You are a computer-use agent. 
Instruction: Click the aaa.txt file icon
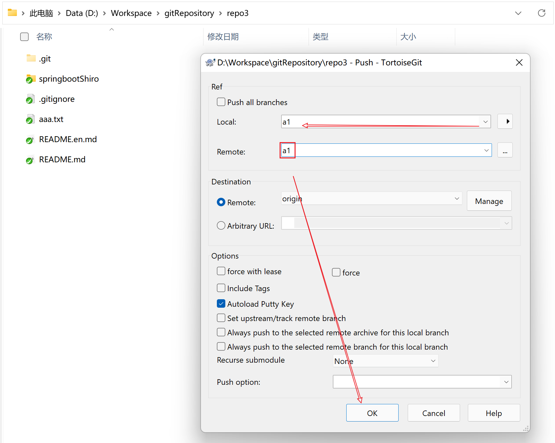pyautogui.click(x=30, y=119)
